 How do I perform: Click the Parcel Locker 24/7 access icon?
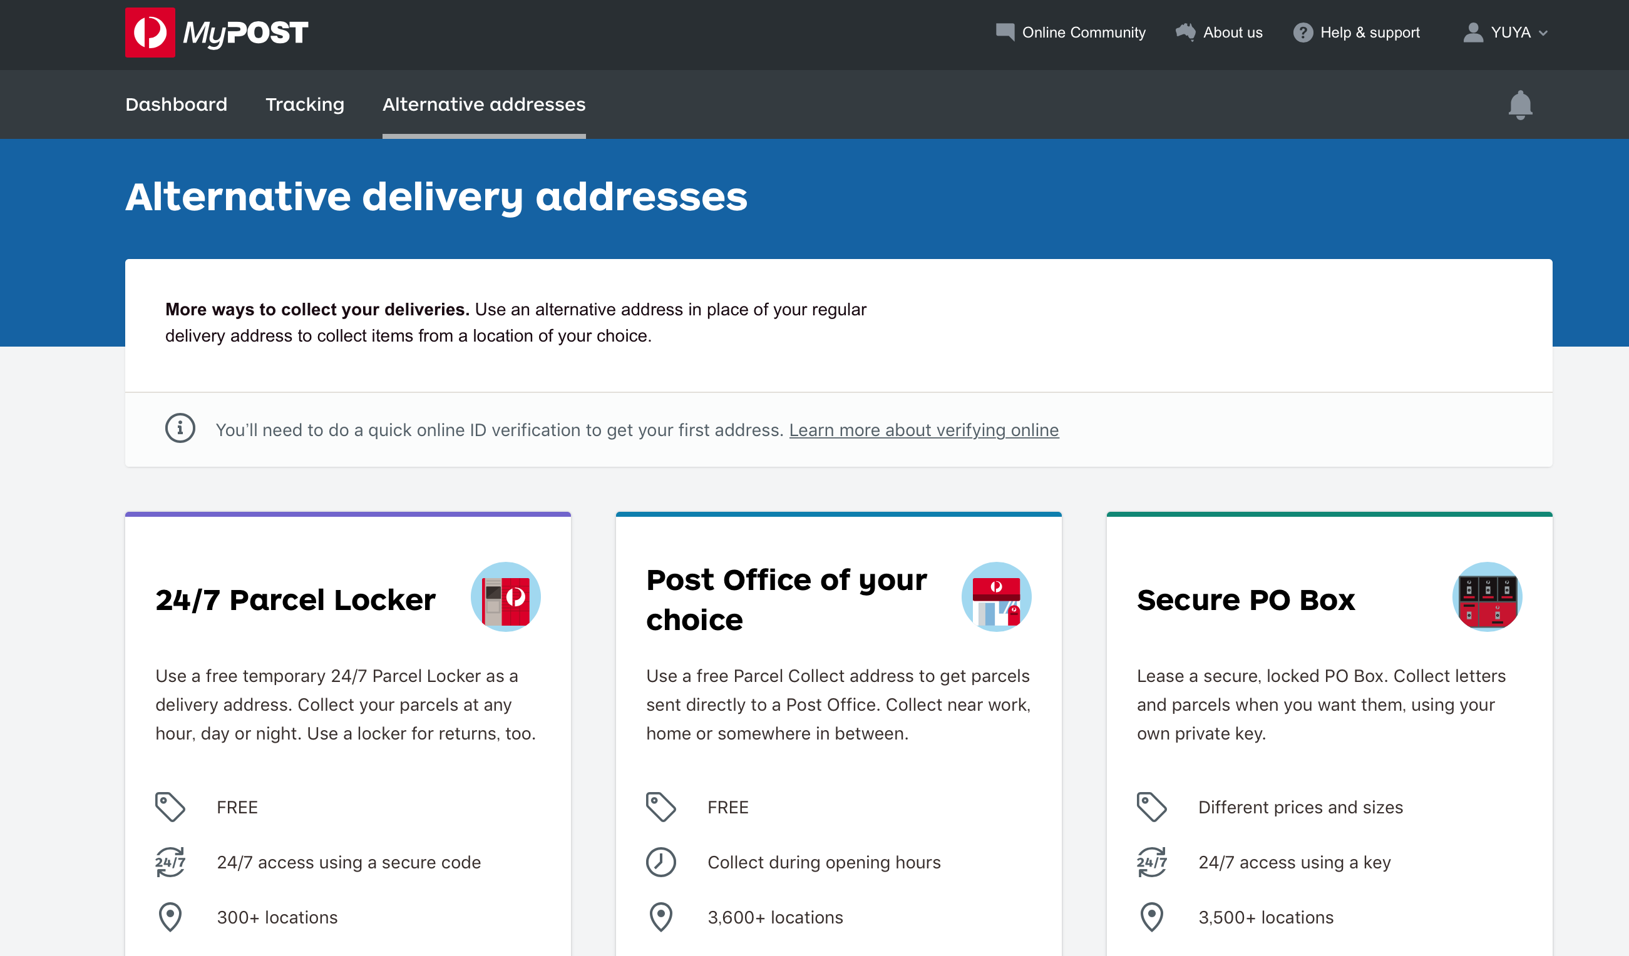(x=170, y=862)
